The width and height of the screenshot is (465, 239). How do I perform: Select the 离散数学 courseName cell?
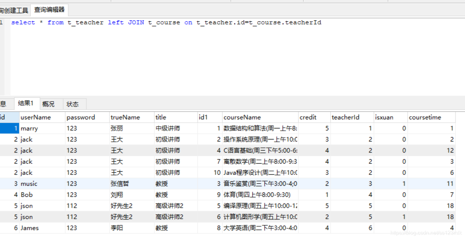(x=260, y=162)
